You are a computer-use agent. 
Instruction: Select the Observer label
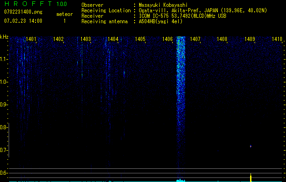[92, 5]
